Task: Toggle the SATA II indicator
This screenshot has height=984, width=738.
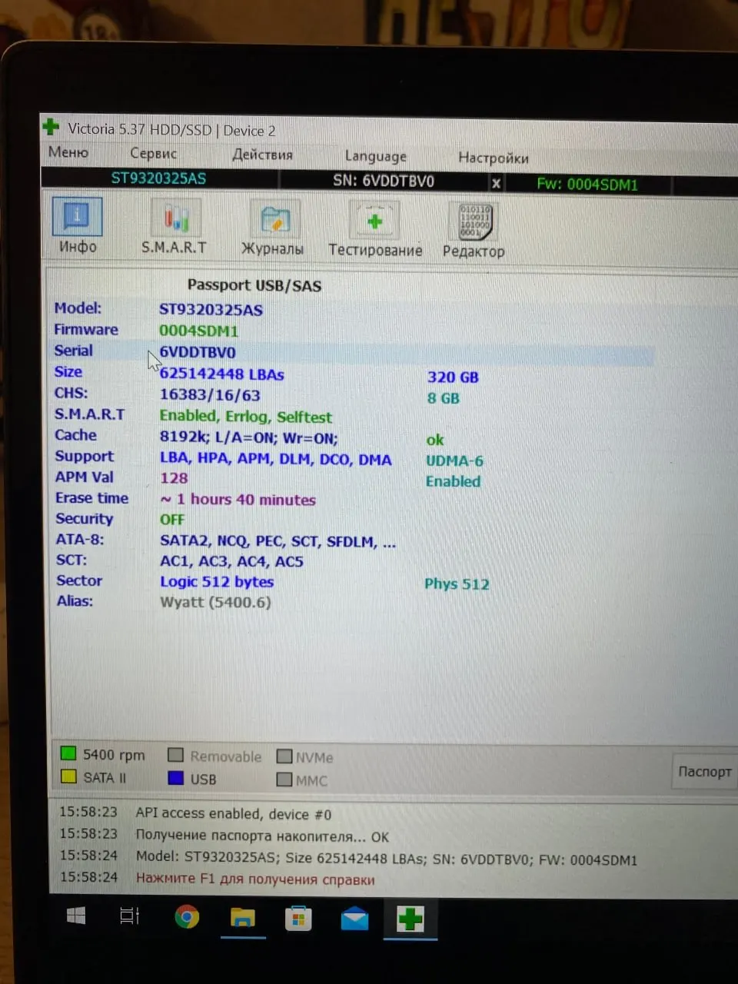Action: pos(68,776)
